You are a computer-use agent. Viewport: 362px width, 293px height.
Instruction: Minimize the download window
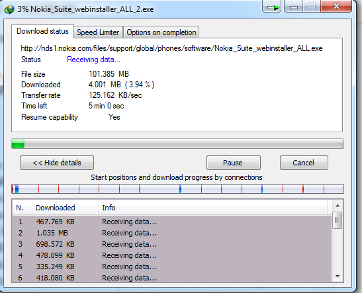293,6
